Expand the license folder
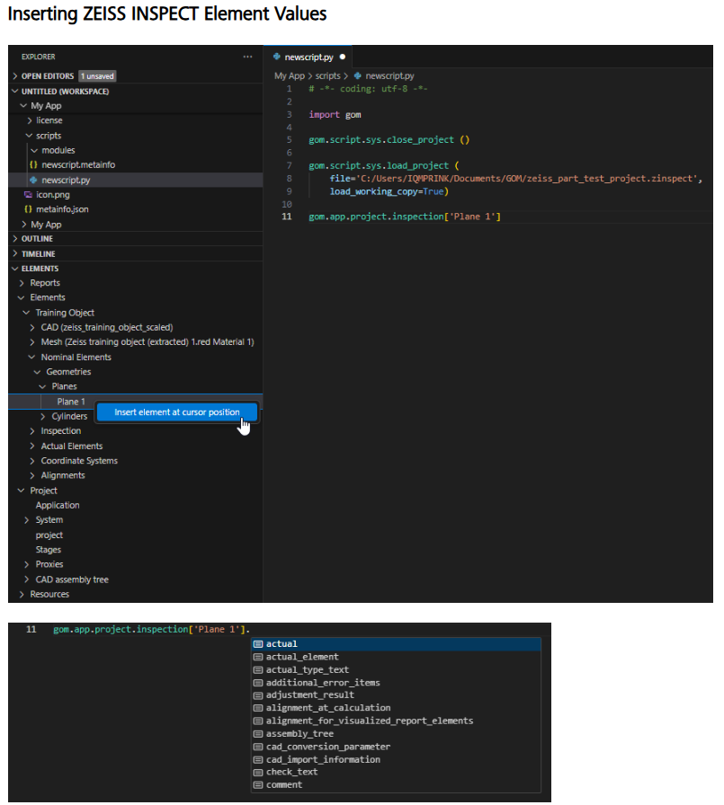 (30, 120)
